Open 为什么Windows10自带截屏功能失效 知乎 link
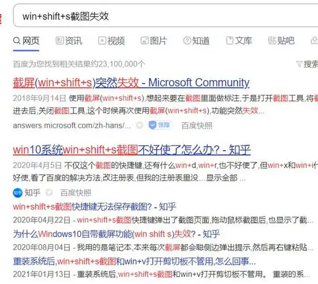 [116, 234]
